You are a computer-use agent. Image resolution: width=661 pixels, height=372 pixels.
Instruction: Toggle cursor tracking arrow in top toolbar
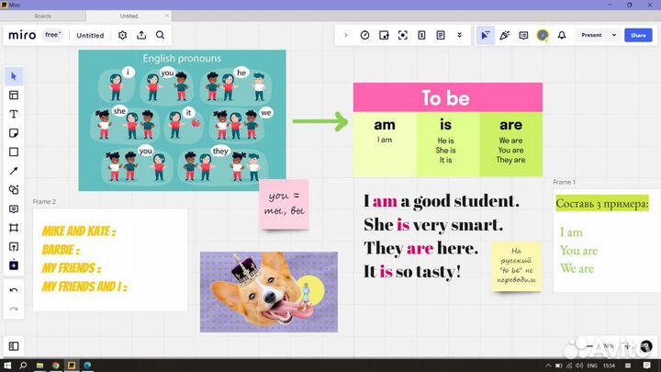click(486, 35)
